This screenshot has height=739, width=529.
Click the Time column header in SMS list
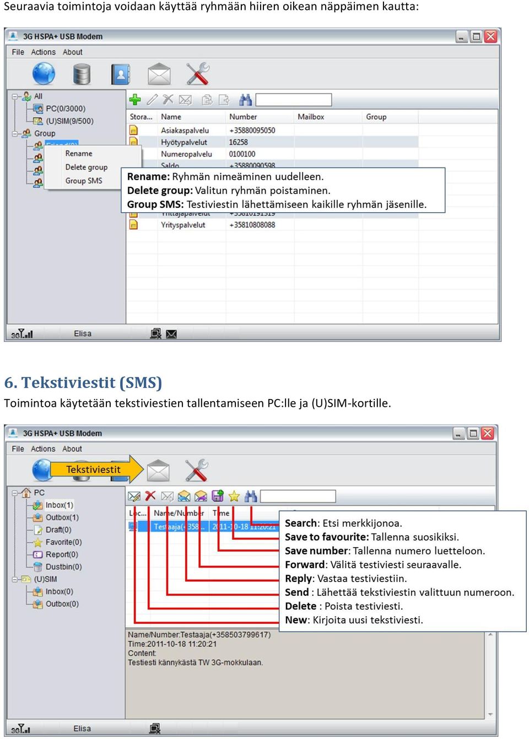(221, 513)
